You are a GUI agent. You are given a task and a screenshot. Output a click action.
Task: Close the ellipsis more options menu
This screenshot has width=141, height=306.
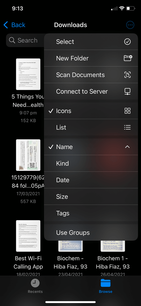click(x=130, y=25)
